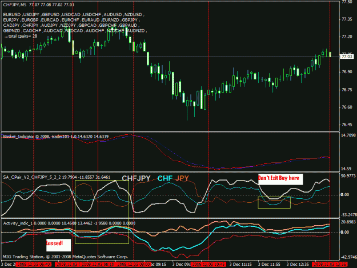Viewport: 357px width, 268px height.
Task: Click the -53.2478 scale value
Action: 348,215
